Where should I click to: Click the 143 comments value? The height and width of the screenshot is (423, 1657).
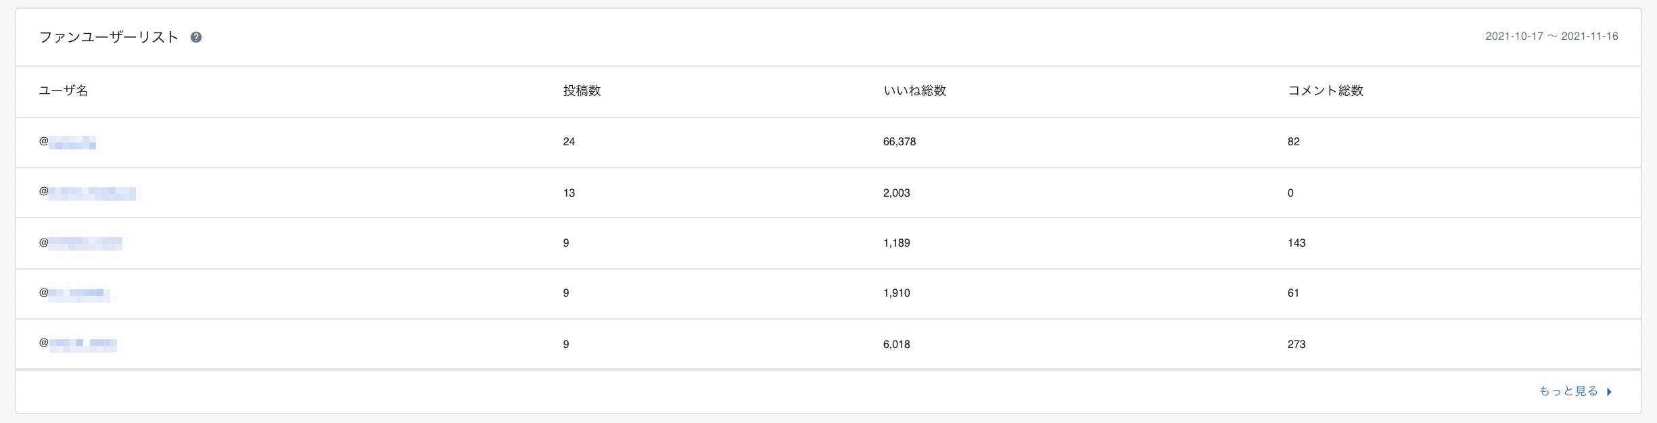coord(1297,243)
